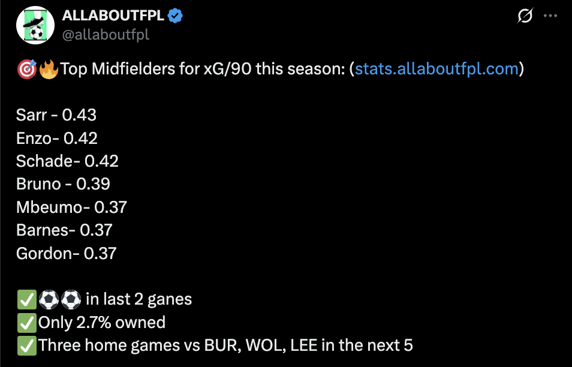Screen dimensions: 572x367
Task: Click the ALLABOUTFPL profile avatar
Action: [31, 27]
